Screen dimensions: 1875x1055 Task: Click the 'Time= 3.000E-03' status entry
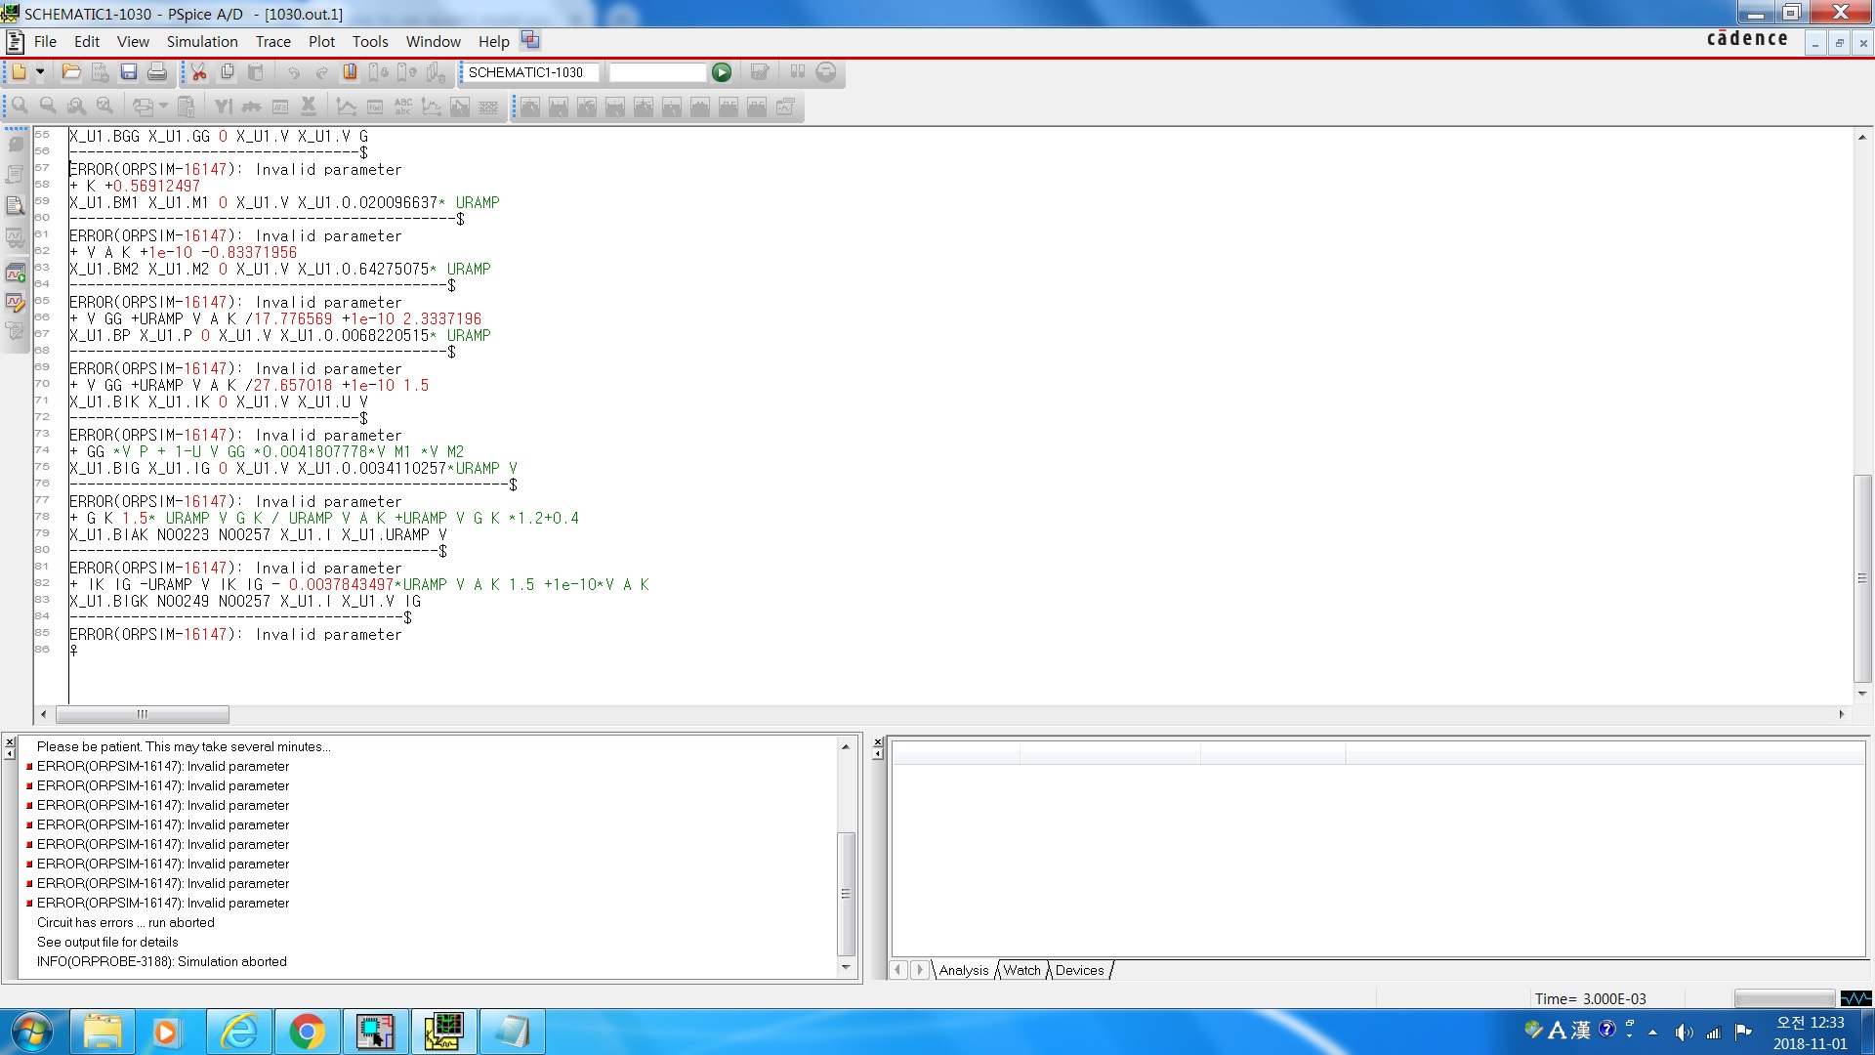(x=1590, y=998)
